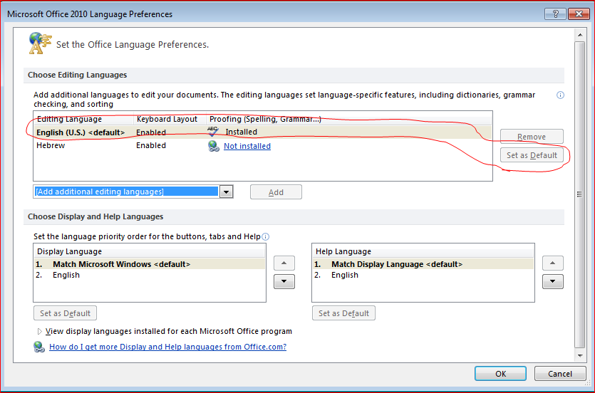Click the info icon after 'tabs and Help'
The width and height of the screenshot is (595, 393).
point(266,237)
